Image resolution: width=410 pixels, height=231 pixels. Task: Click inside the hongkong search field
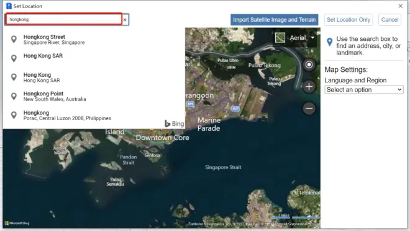64,19
